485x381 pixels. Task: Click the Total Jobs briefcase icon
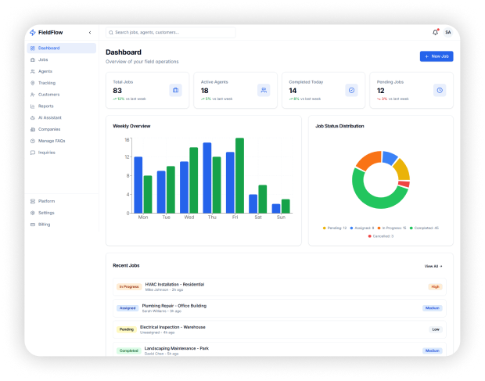175,90
